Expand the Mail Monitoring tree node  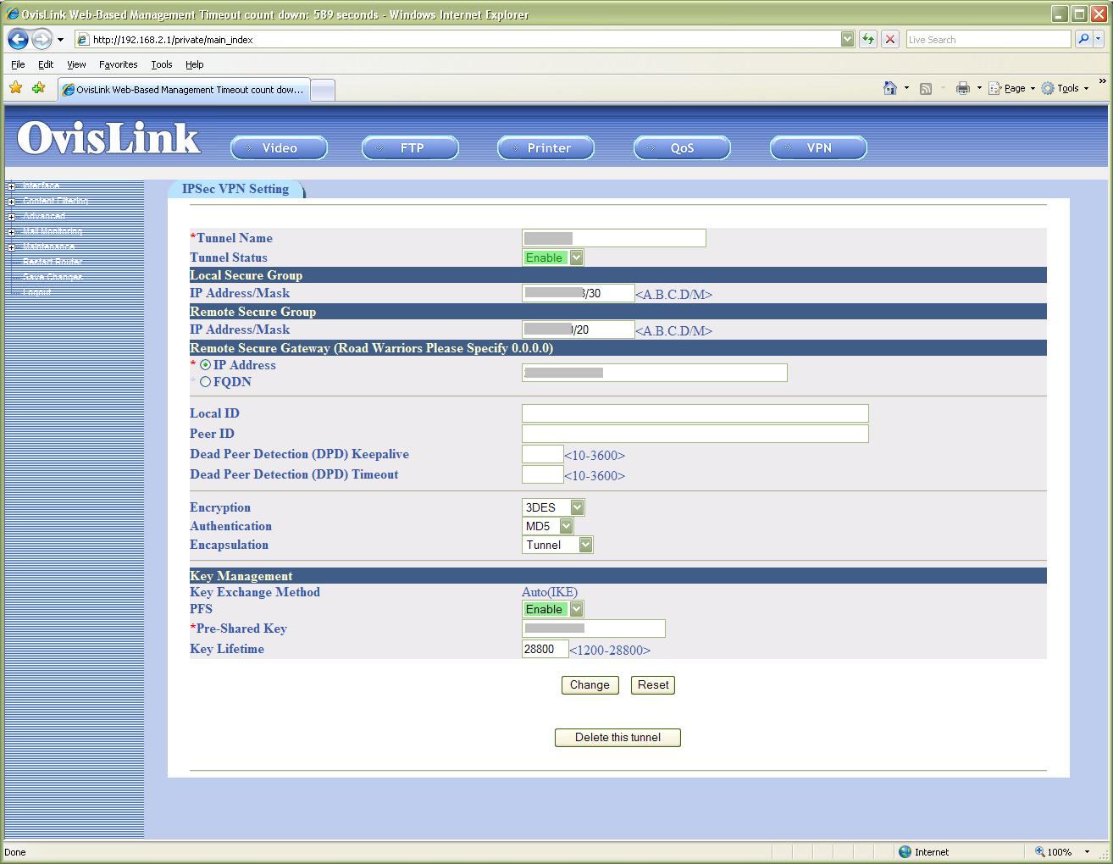coord(11,232)
